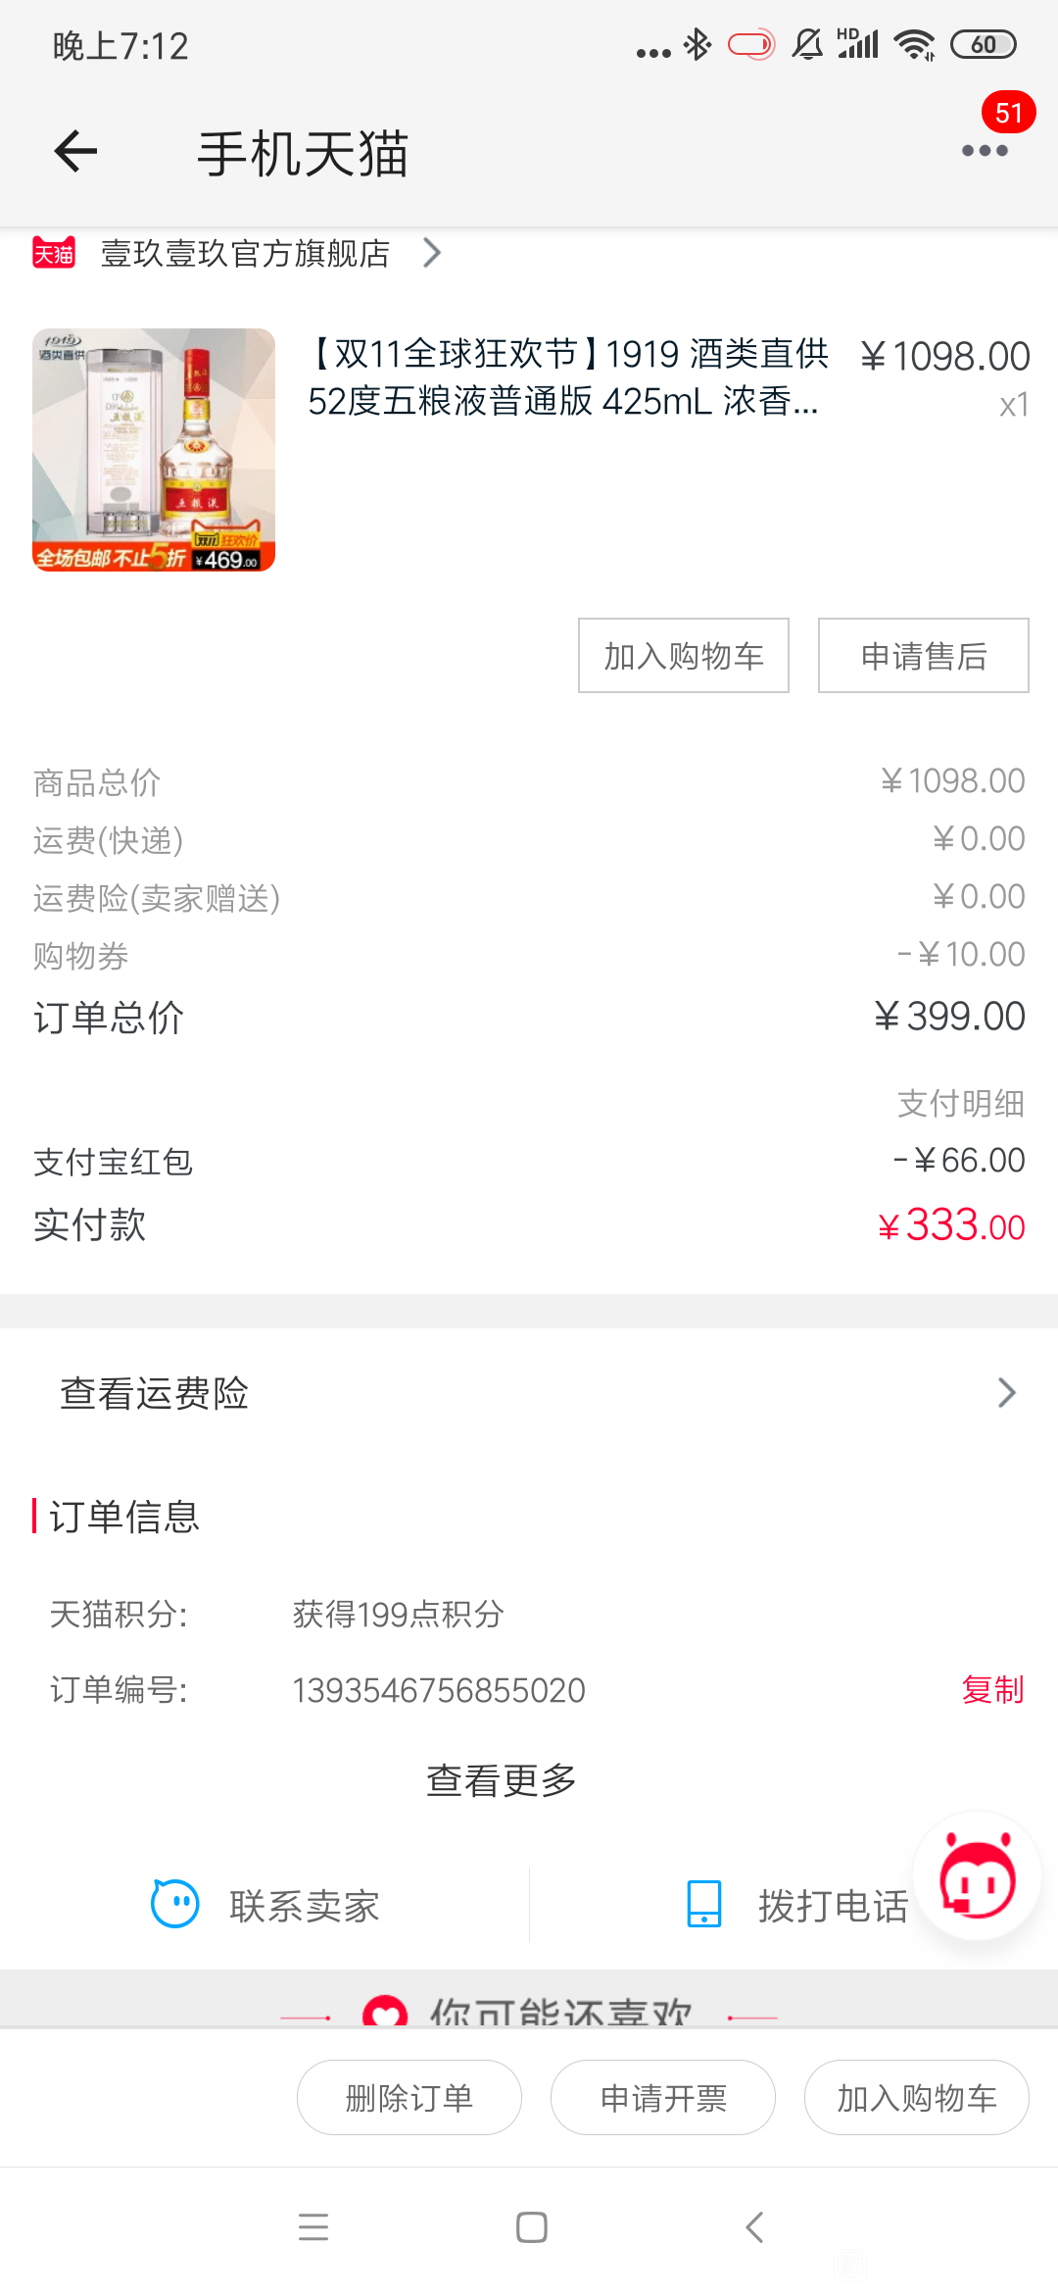Expand order details with 查看更多
The height and width of the screenshot is (2294, 1058).
pos(502,1780)
